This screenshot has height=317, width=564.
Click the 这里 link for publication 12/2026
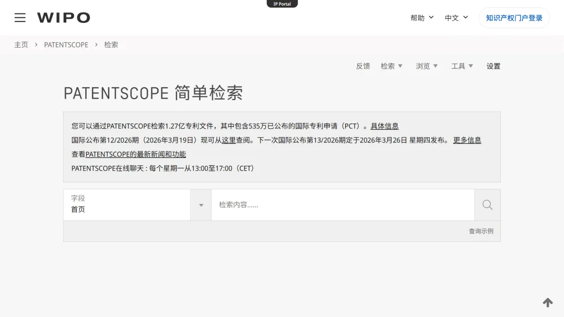pos(228,140)
